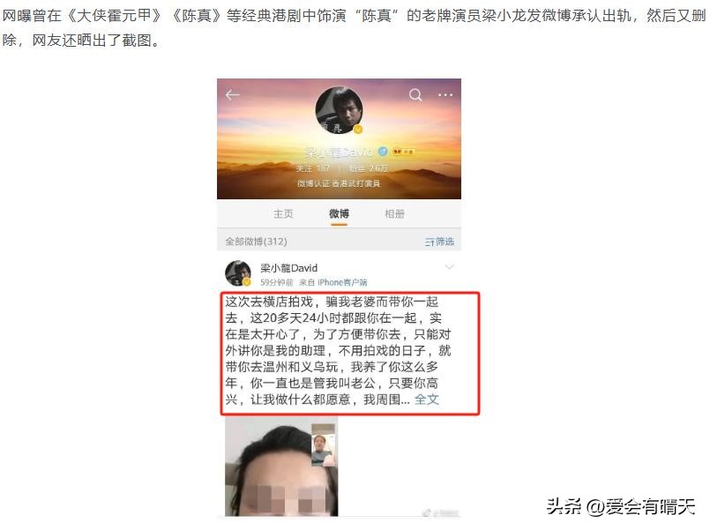Open the 梁小龍David username on post

coord(289,268)
